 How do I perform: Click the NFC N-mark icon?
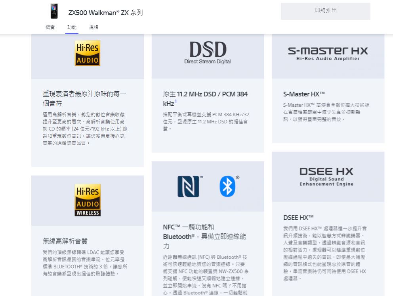point(189,186)
